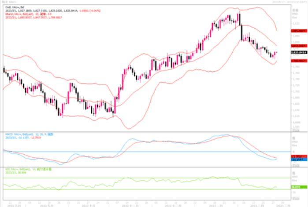The image size is (308, 207).
Task: Click the Cndl XAU= Bid legend title
Action: click(x=13, y=7)
